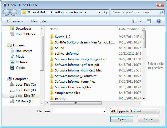This screenshot has height=128, width=167.
Task: Select CD Drive (F:)
Action: tap(22, 101)
